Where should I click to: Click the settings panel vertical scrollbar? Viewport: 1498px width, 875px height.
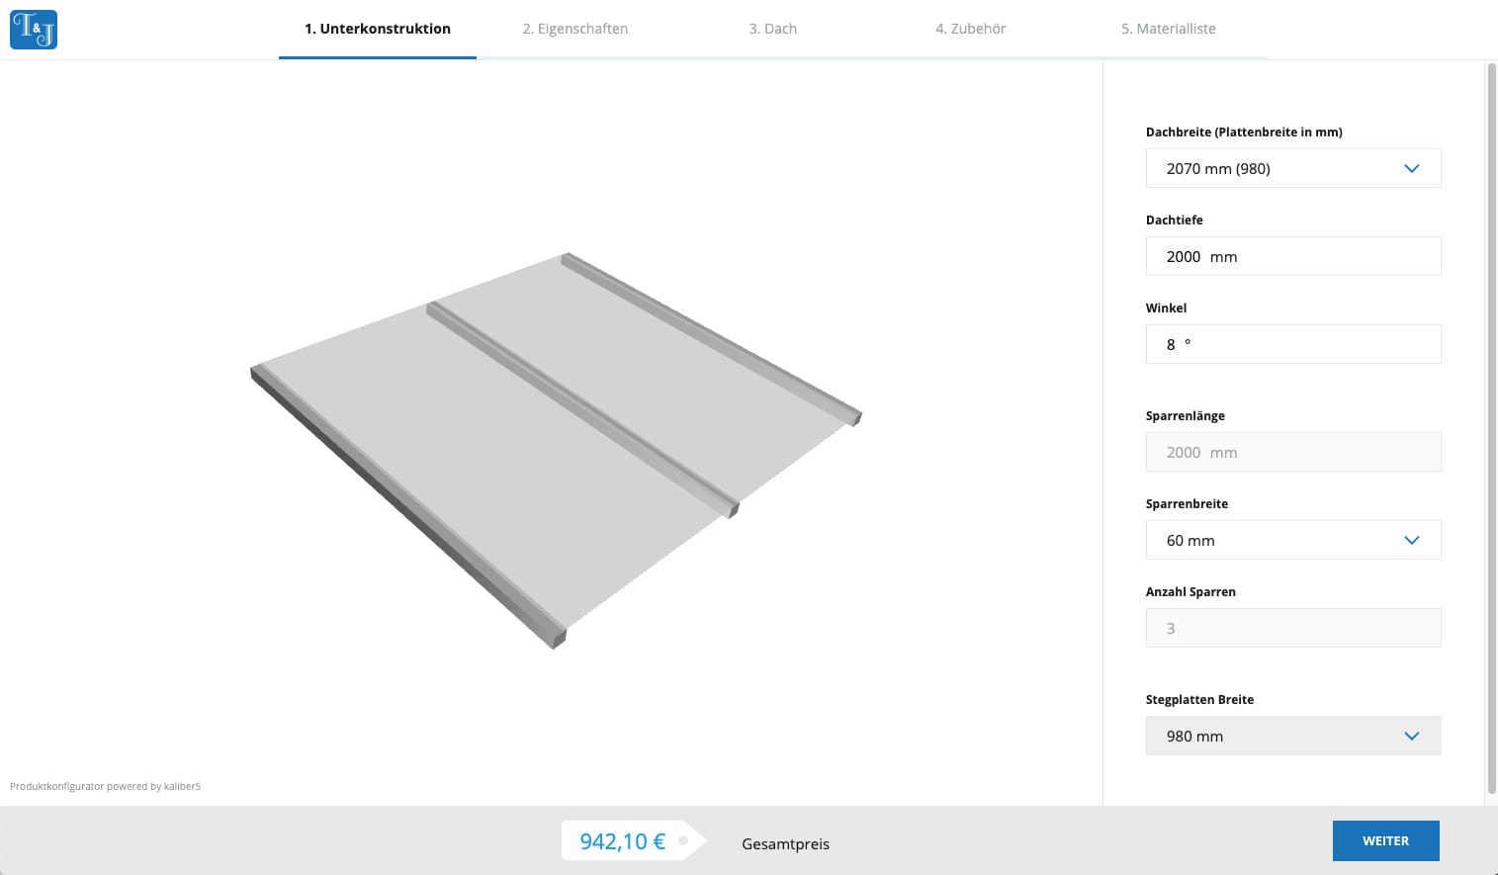1491,427
